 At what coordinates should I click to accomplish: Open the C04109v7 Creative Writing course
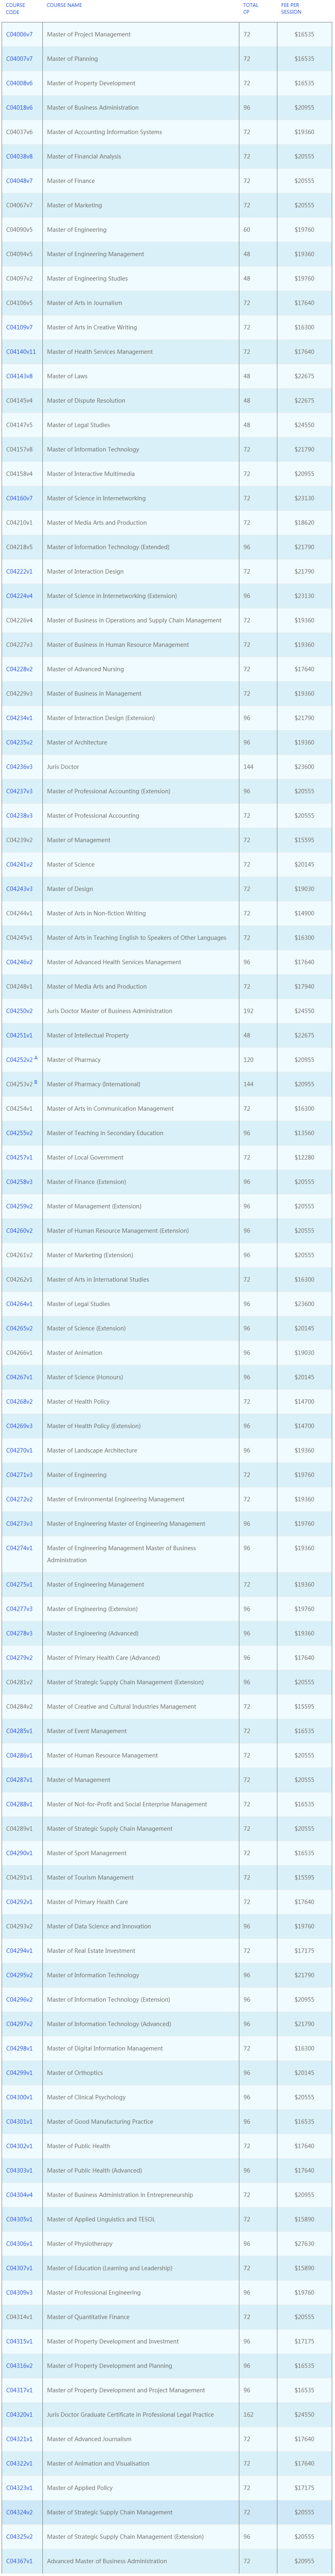click(x=19, y=327)
